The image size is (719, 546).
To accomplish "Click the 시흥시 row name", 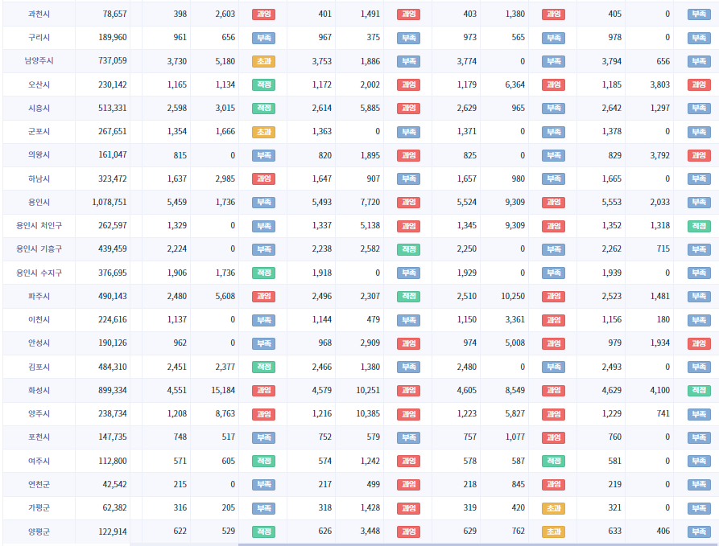I will point(39,108).
